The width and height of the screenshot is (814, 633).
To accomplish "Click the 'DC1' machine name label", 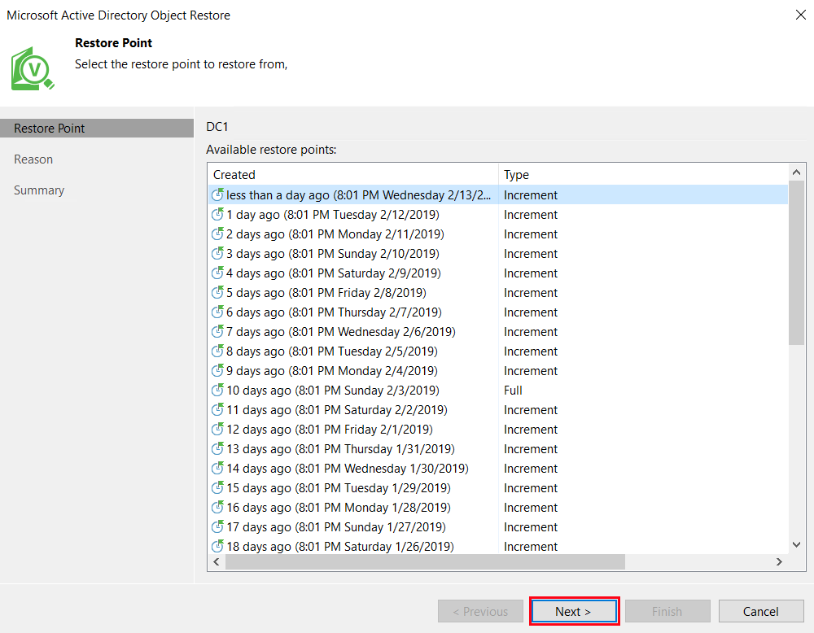I will pyautogui.click(x=217, y=127).
